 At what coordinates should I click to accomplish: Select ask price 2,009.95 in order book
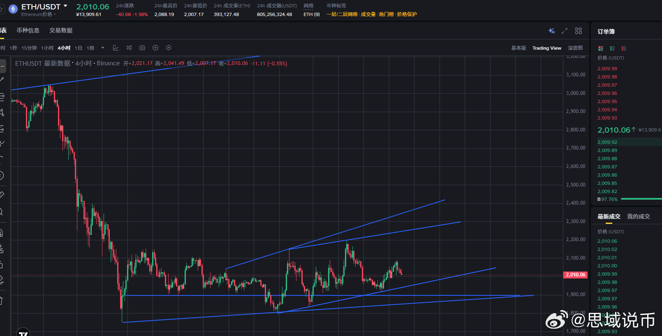(607, 101)
